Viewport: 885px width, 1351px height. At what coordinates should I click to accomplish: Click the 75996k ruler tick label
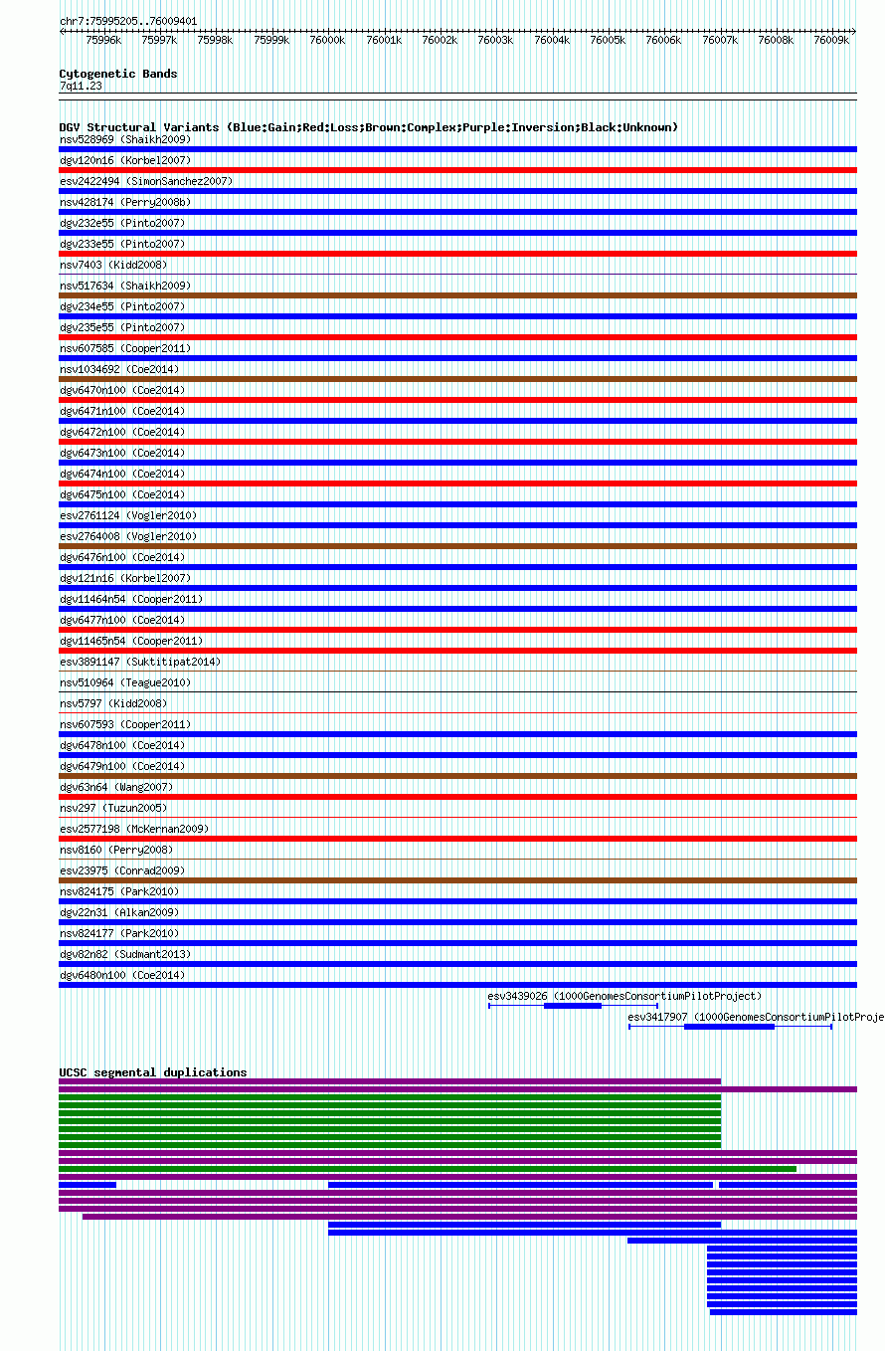(x=103, y=41)
